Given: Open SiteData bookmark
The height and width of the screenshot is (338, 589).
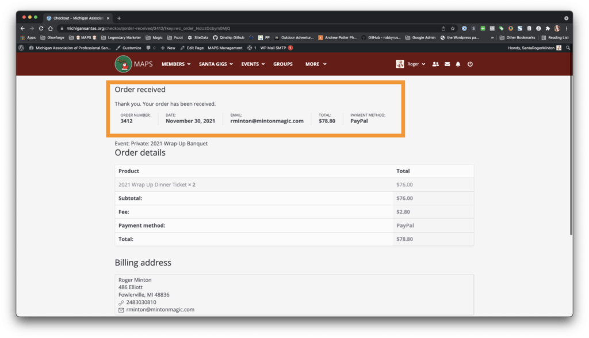Looking at the screenshot, I should tap(198, 37).
